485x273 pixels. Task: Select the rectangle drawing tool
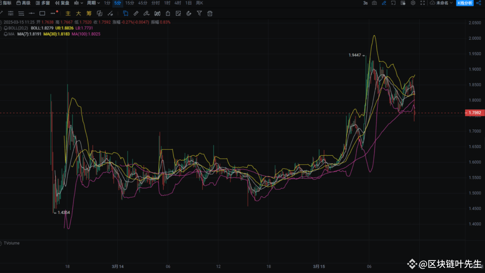(42, 13)
